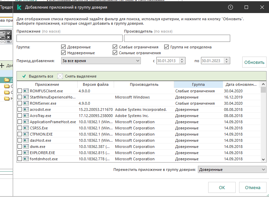Click the CTFMON.EXE application icon
The image size is (269, 197).
[26, 134]
